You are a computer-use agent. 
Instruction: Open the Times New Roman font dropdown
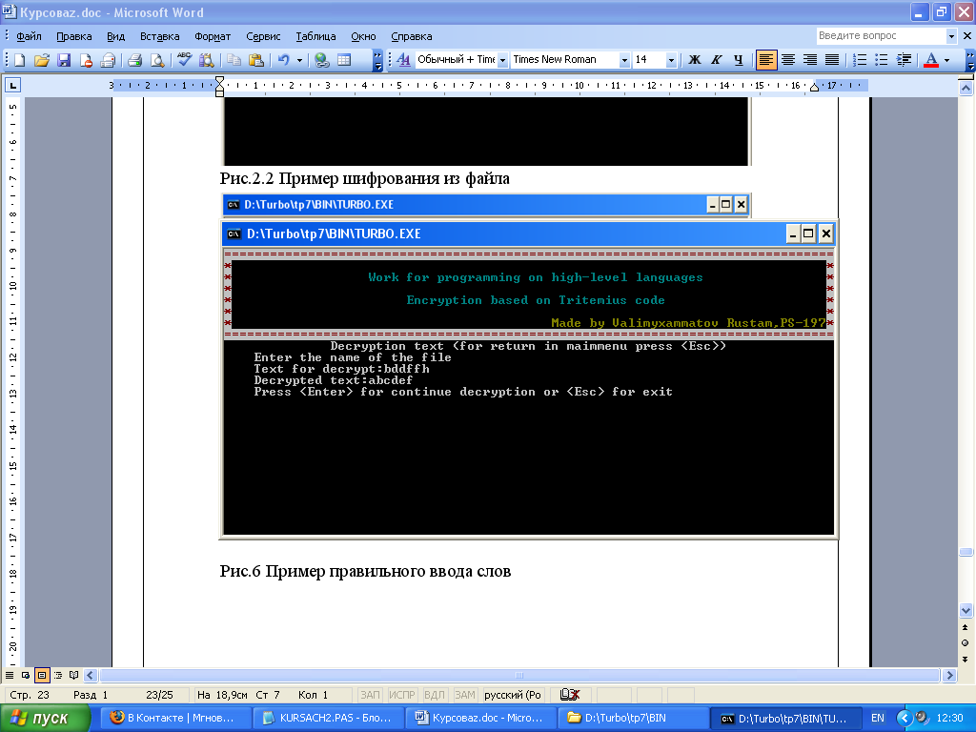pos(624,60)
